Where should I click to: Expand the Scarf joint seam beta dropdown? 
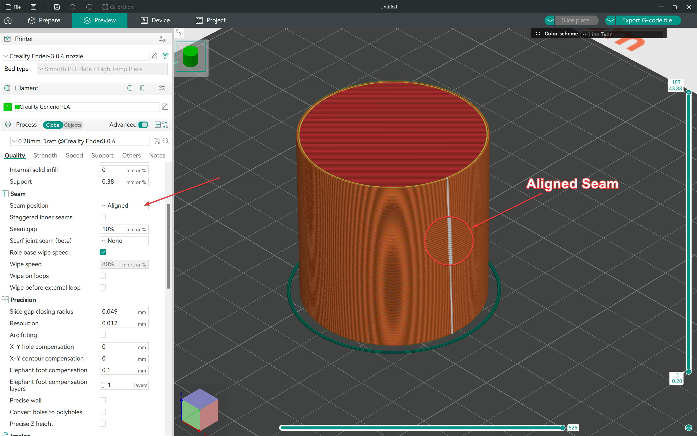click(x=123, y=241)
